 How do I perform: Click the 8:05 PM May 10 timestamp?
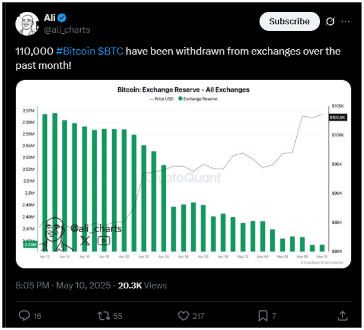63,285
